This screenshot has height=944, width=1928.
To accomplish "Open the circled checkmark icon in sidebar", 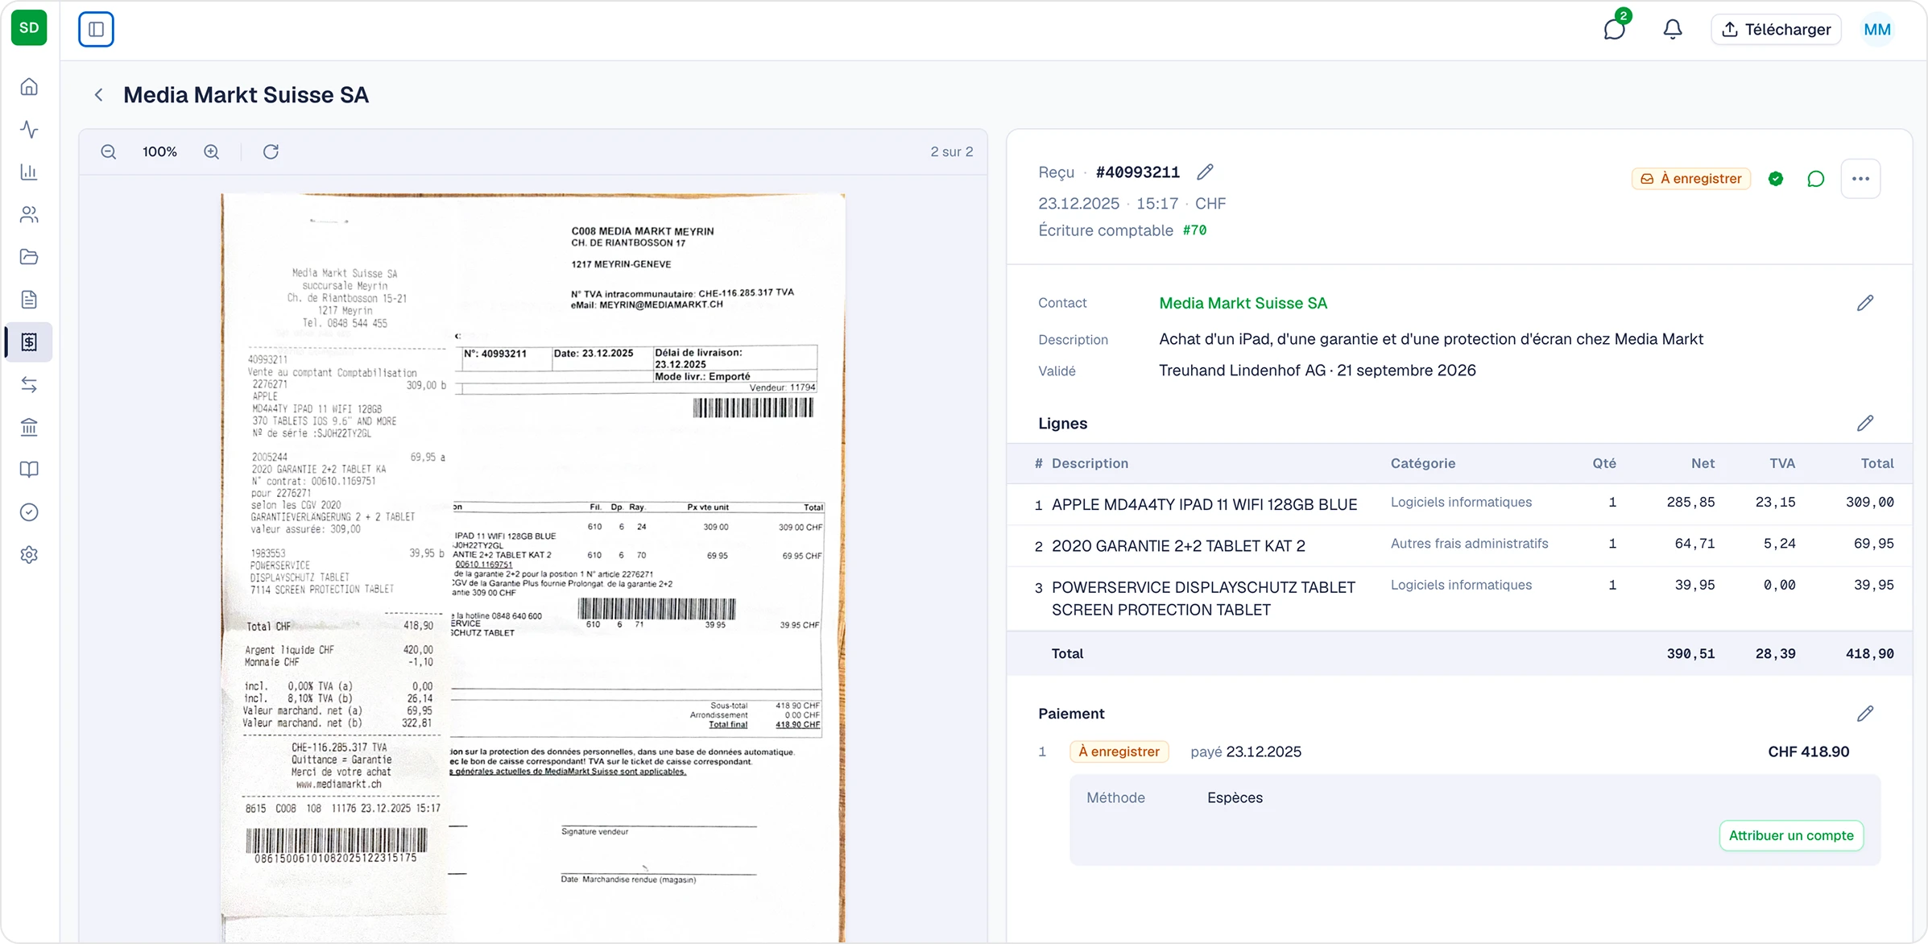I will pyautogui.click(x=29, y=512).
